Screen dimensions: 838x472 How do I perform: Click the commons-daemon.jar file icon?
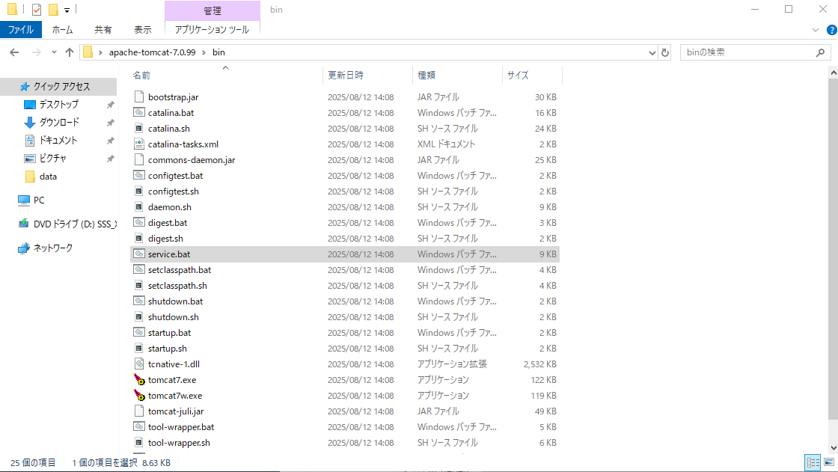click(139, 159)
